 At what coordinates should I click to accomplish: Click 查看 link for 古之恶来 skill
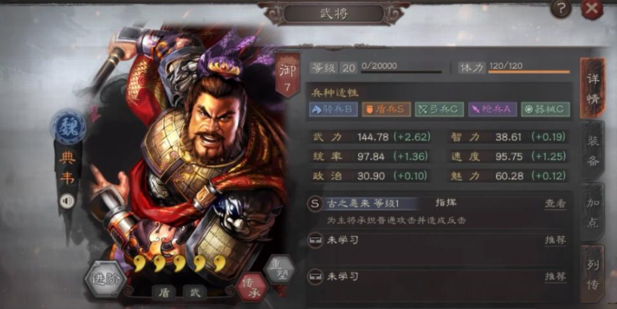point(555,203)
